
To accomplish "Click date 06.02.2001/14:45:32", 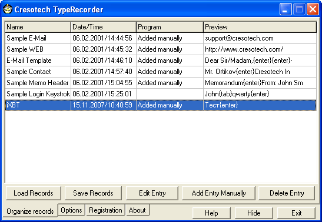I will coord(102,49).
